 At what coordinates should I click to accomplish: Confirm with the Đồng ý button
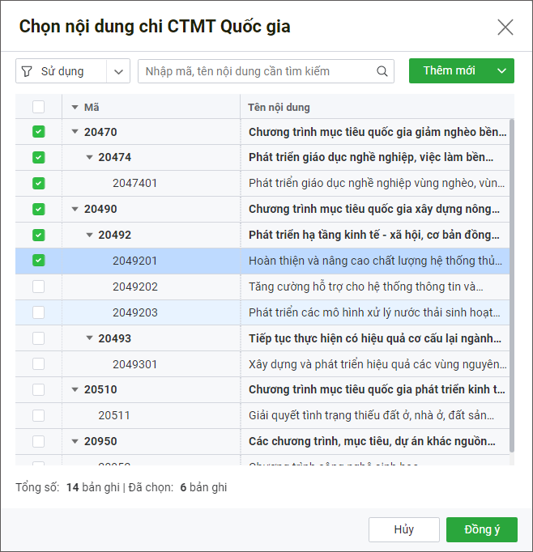coord(481,529)
